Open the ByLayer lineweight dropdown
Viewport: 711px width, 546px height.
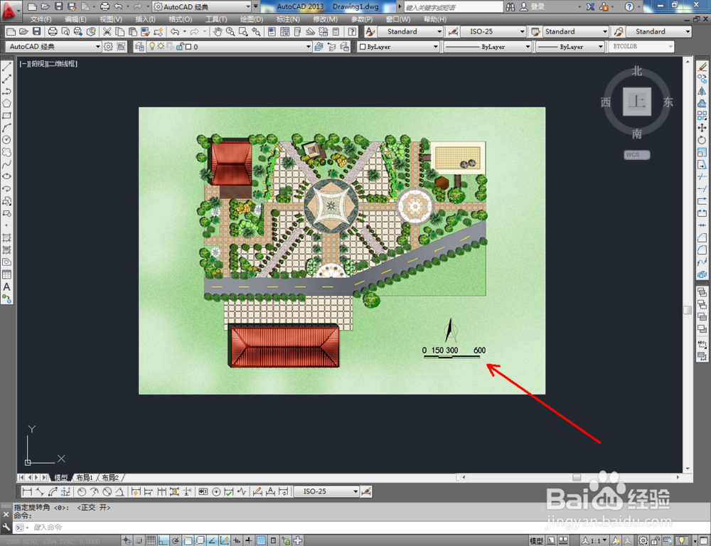coord(570,46)
